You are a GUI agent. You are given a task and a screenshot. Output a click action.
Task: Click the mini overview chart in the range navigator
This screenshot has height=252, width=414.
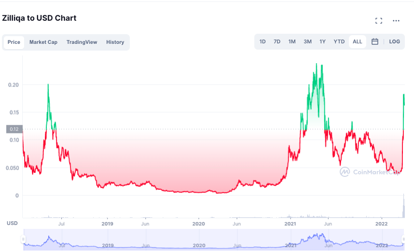(x=213, y=239)
